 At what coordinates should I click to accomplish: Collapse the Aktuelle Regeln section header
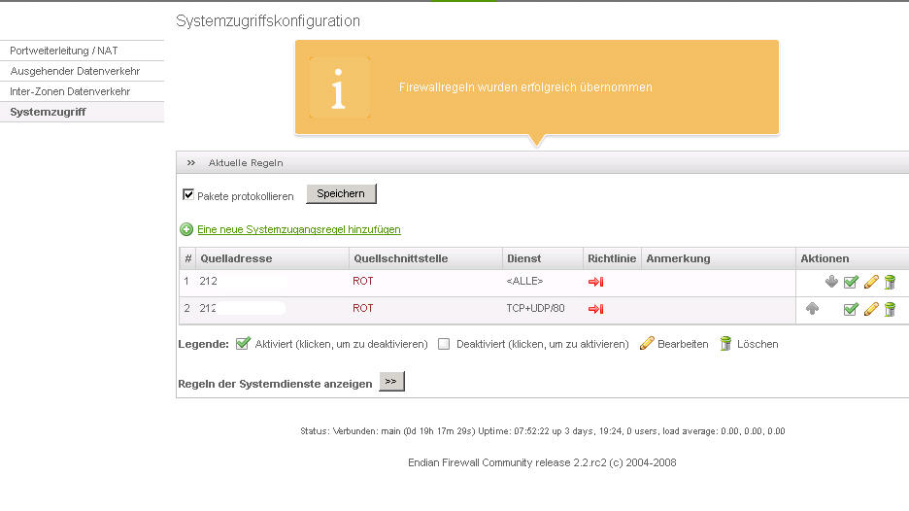pyautogui.click(x=191, y=162)
